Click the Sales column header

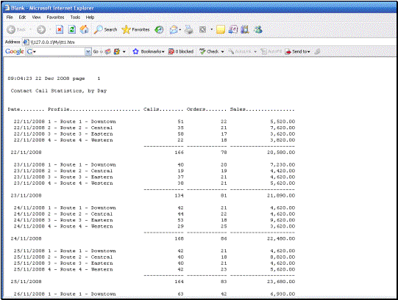click(x=262, y=109)
